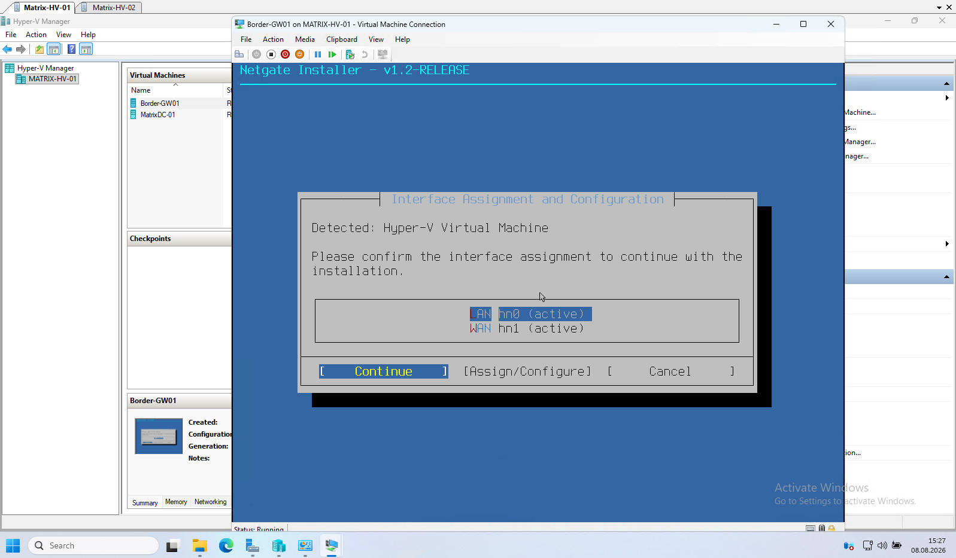Click the Border-GW01 VM thumbnail preview
The image size is (956, 558).
(159, 436)
